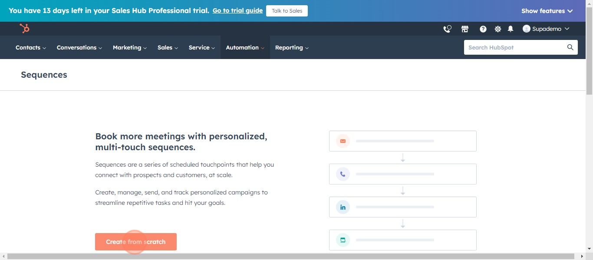Click the Supademo account avatar
The image size is (593, 260).
click(x=527, y=29)
